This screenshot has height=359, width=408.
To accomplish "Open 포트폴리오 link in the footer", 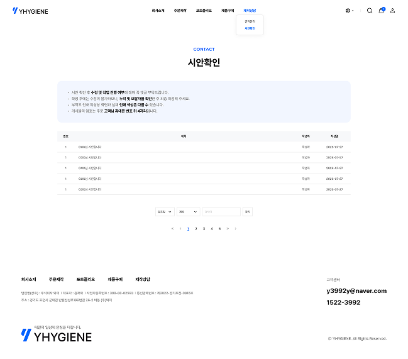I will click(85, 279).
